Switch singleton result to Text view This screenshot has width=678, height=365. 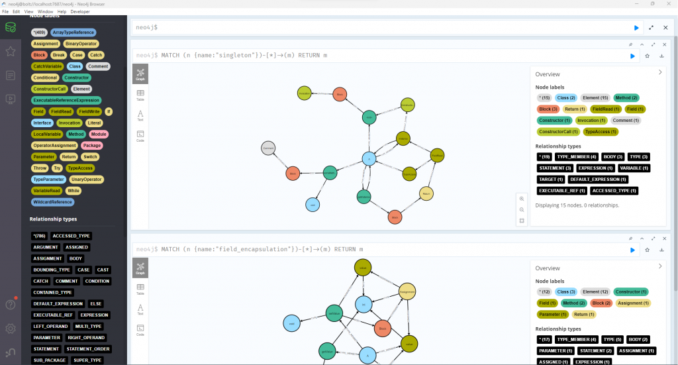click(140, 116)
